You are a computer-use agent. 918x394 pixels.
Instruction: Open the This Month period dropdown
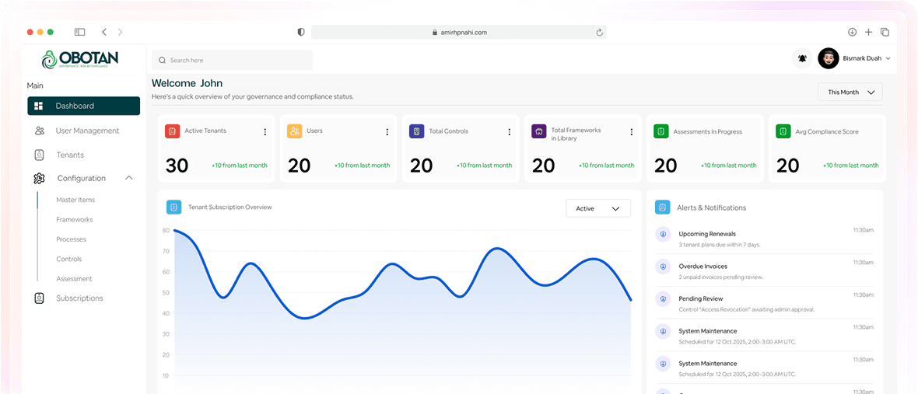coord(850,92)
